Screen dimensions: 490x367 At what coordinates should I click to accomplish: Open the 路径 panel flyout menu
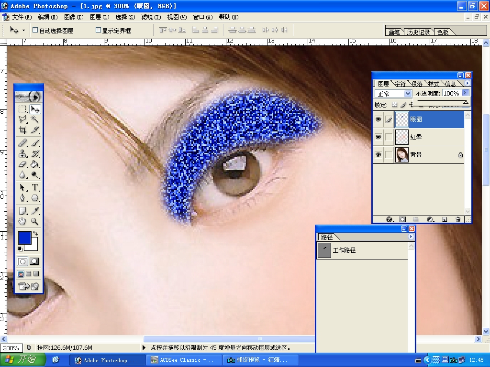coord(411,237)
